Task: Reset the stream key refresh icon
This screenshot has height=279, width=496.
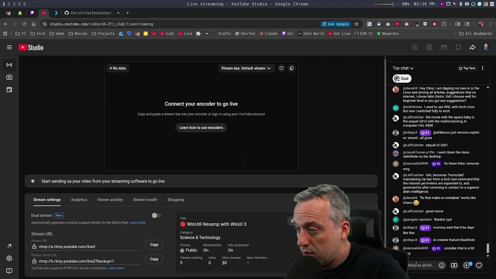Action: tap(281, 68)
